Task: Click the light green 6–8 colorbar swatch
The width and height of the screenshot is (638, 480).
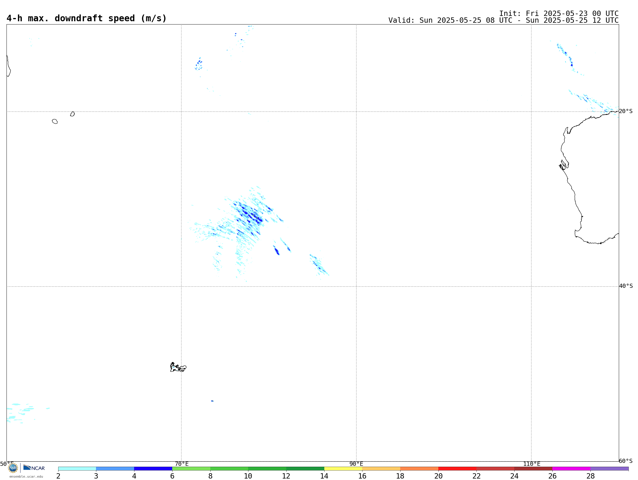Action: point(191,468)
